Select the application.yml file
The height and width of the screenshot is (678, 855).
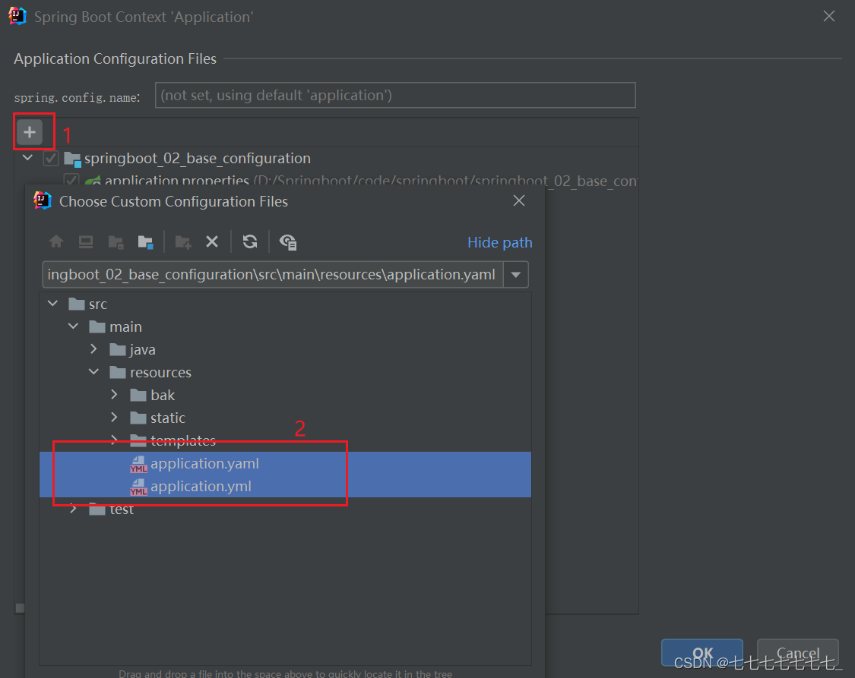[x=285, y=487]
